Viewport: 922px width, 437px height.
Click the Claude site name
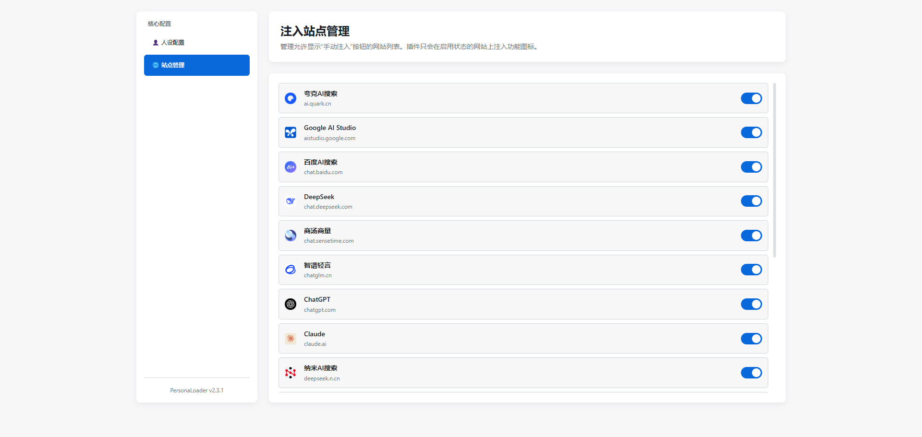[315, 334]
